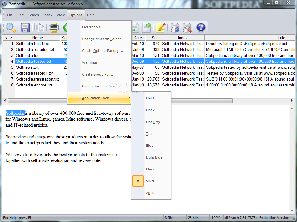
Task: Click the document pane scroll-down arrow
Action: (292, 211)
